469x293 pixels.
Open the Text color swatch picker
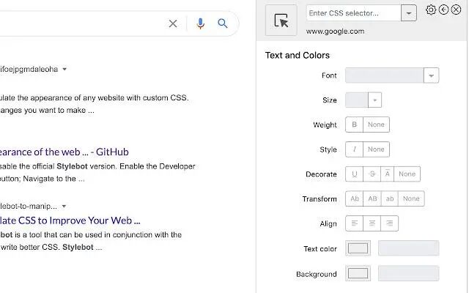click(358, 248)
